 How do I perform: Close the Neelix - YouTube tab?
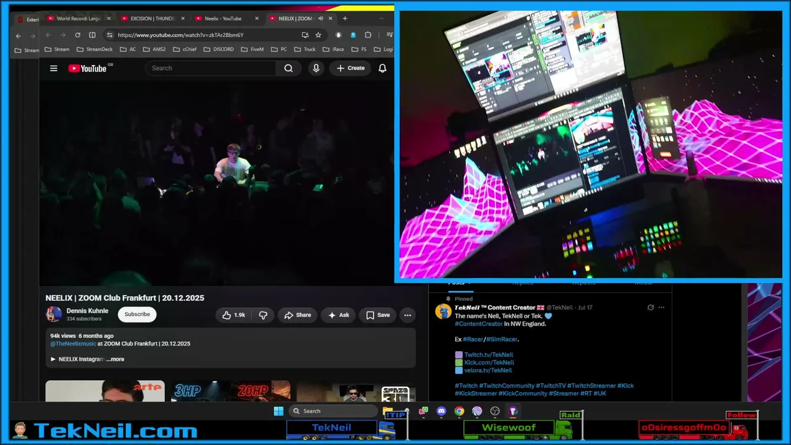tap(256, 19)
